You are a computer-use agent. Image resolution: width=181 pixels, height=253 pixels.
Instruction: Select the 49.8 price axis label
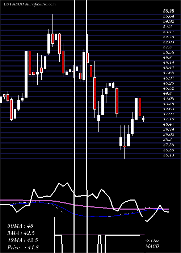click(x=167, y=57)
